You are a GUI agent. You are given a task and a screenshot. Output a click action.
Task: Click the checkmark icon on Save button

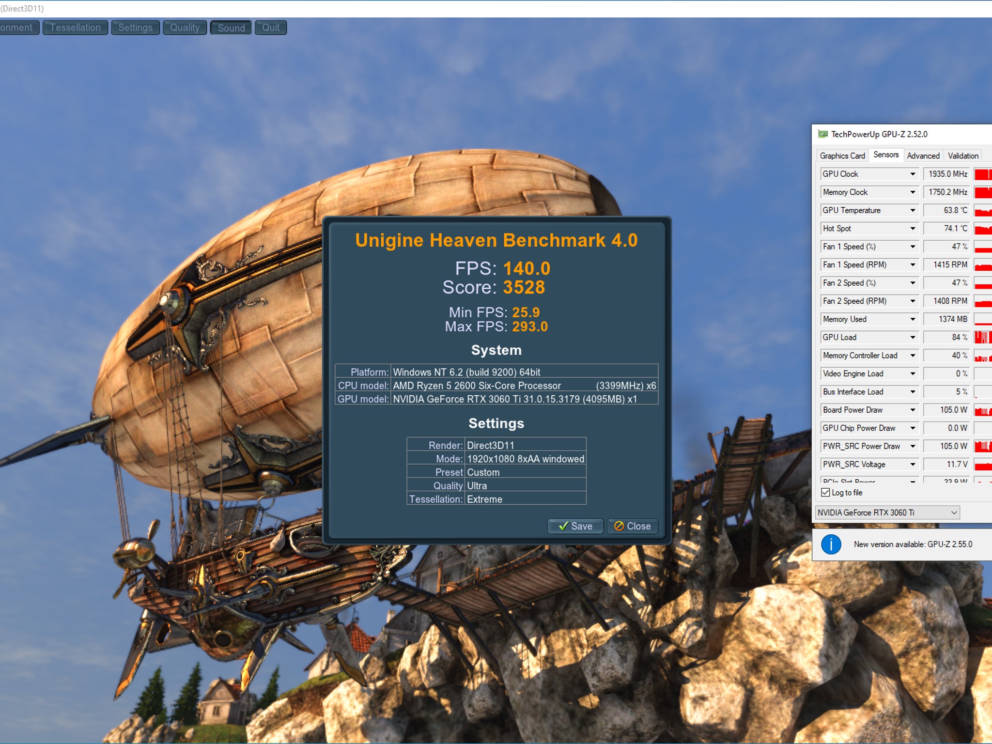point(563,526)
